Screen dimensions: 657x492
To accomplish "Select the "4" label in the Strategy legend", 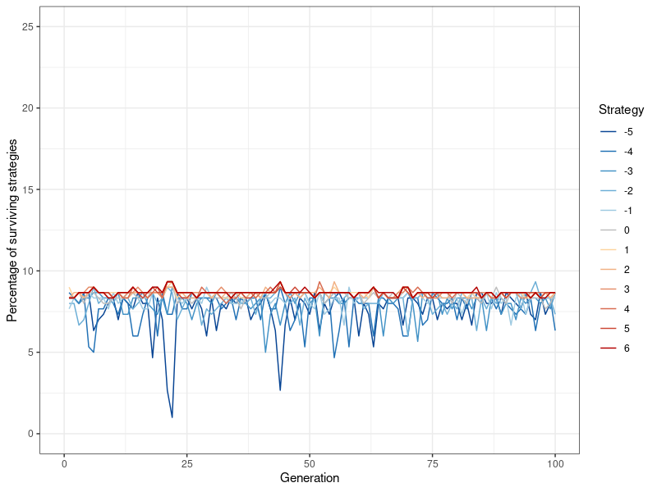I will pyautogui.click(x=627, y=309).
